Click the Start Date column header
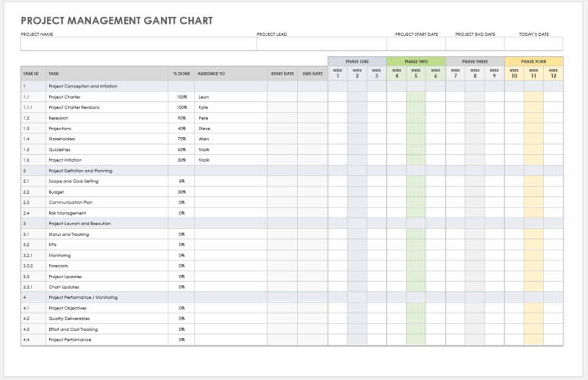Screen dimensions: 588x380 [x=283, y=74]
